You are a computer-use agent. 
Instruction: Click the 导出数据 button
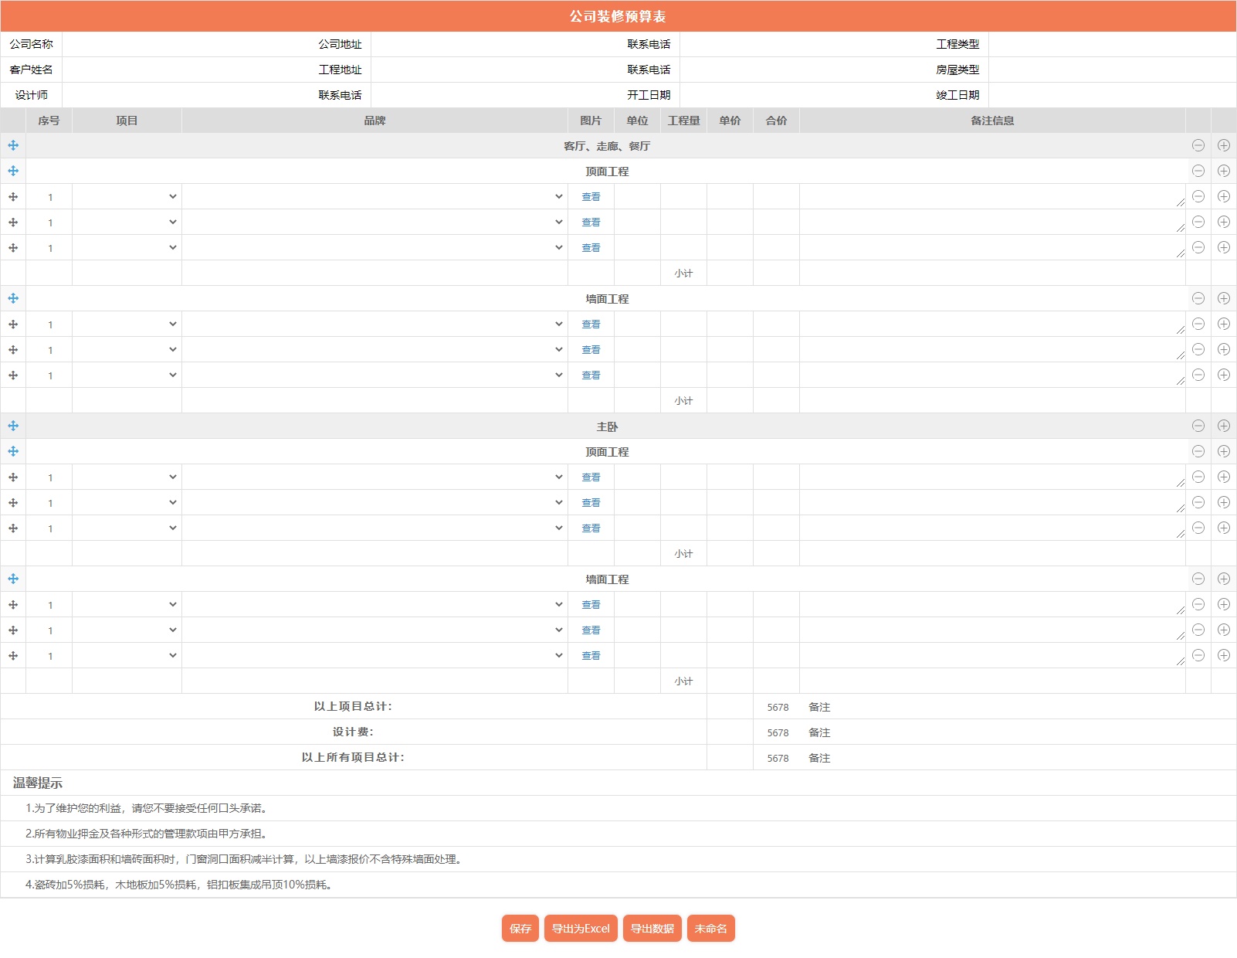(652, 929)
